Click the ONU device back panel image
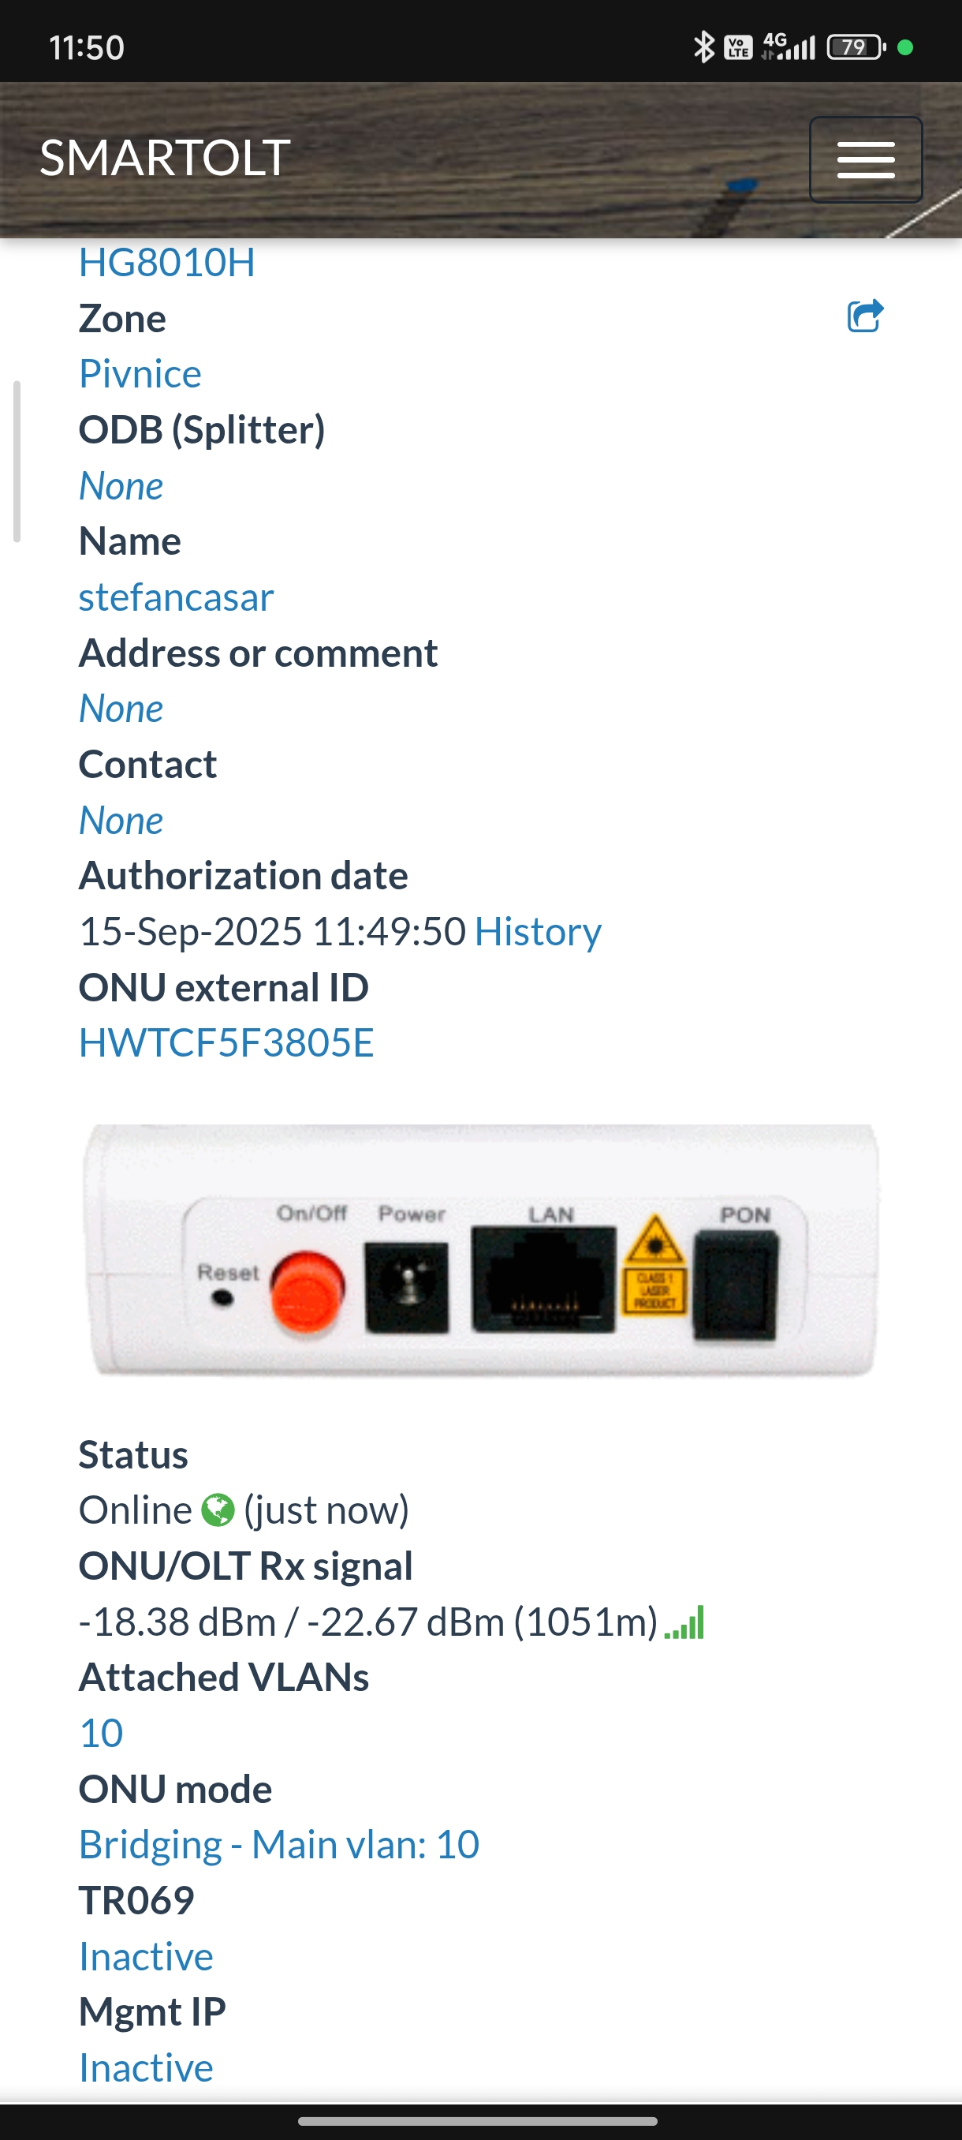962x2140 pixels. pyautogui.click(x=482, y=1250)
